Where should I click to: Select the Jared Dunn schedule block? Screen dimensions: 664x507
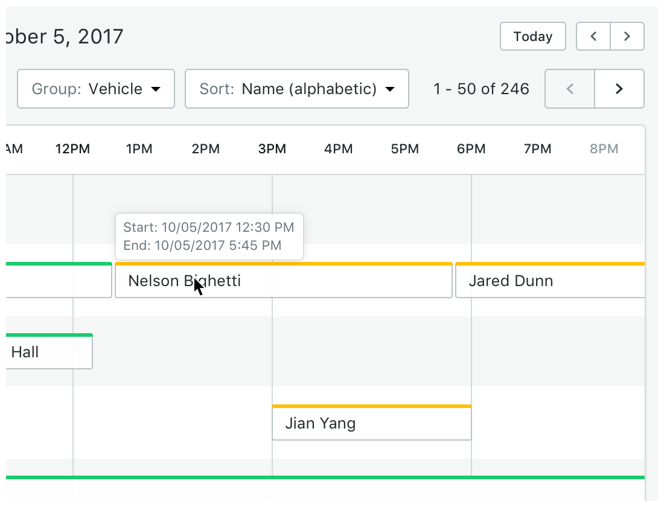click(549, 281)
